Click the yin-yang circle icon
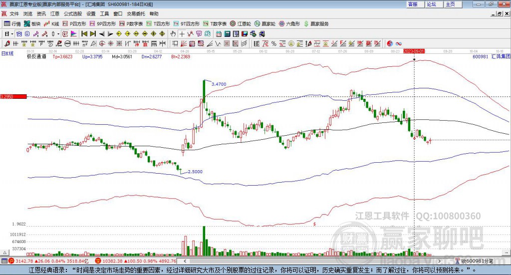 pyautogui.click(x=389, y=43)
